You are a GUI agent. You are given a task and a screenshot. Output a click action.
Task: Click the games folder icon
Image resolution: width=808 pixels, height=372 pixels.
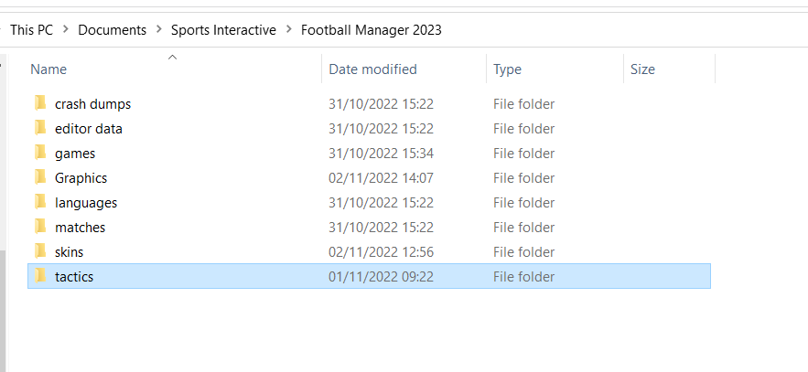[x=39, y=154]
